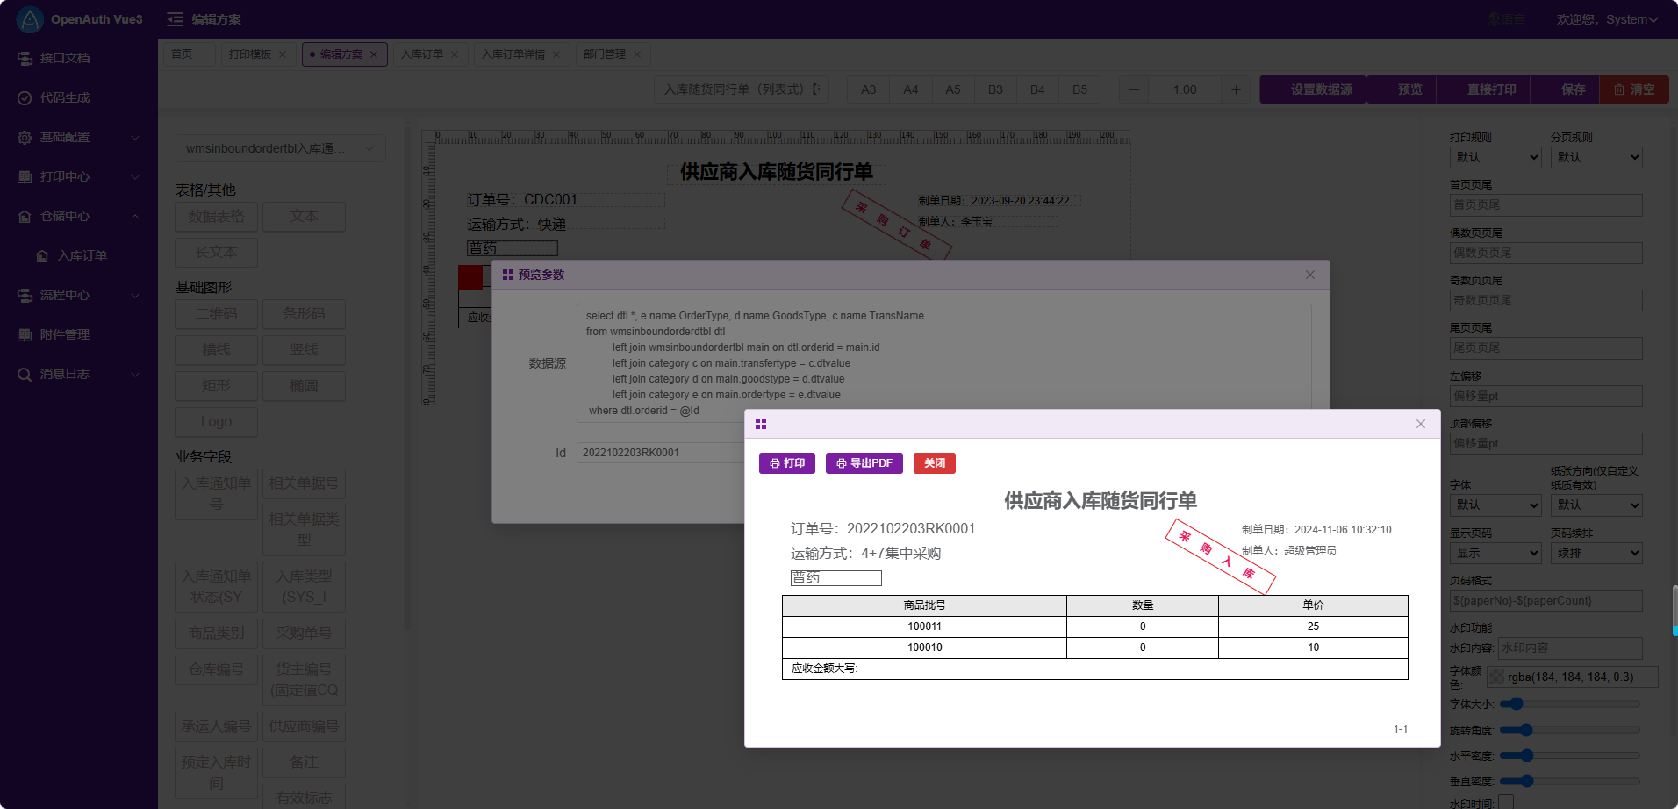1678x809 pixels.
Task: Adjust the 旋转角度 slider
Action: (1570, 730)
